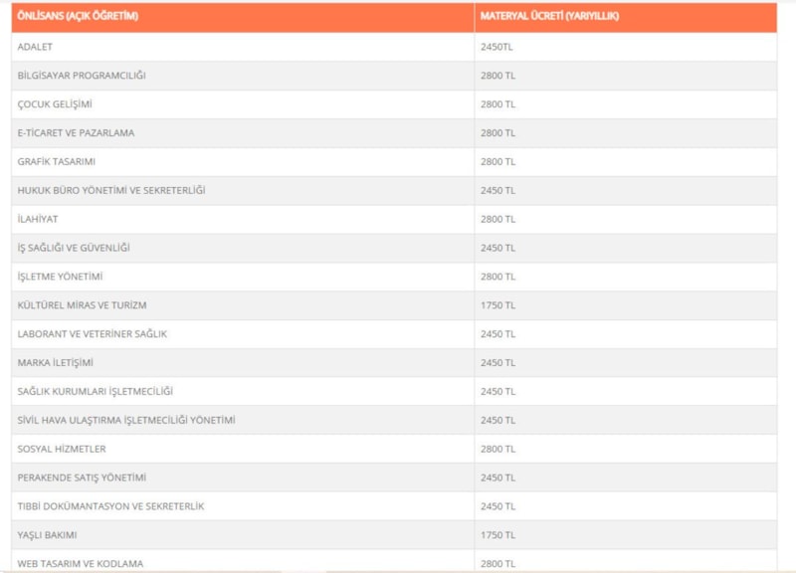Click PERAKENDE SATIŞ YÖNETİMİ entry

[x=82, y=477]
